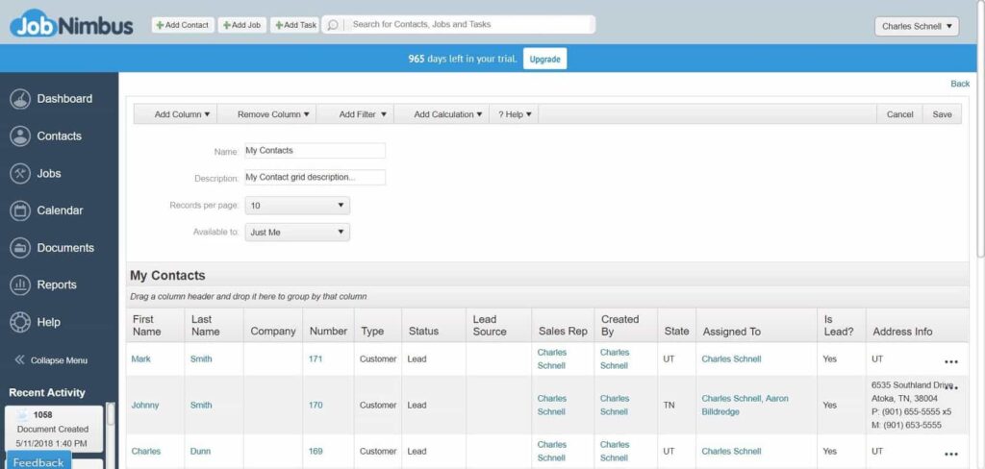Image resolution: width=985 pixels, height=469 pixels.
Task: Sort by Is Lead? column header
Action: (839, 325)
